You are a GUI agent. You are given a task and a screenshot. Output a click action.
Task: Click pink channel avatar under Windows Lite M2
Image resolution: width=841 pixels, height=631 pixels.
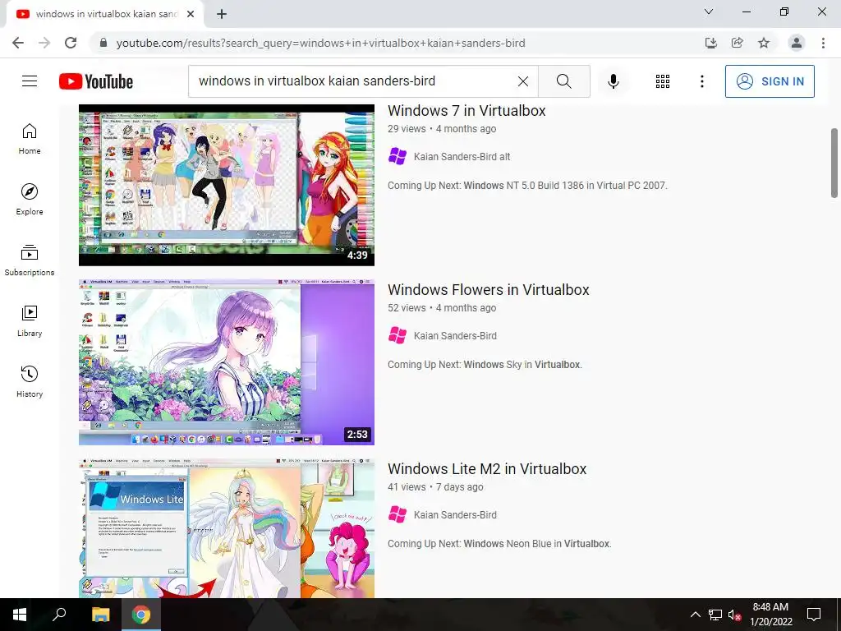(398, 515)
